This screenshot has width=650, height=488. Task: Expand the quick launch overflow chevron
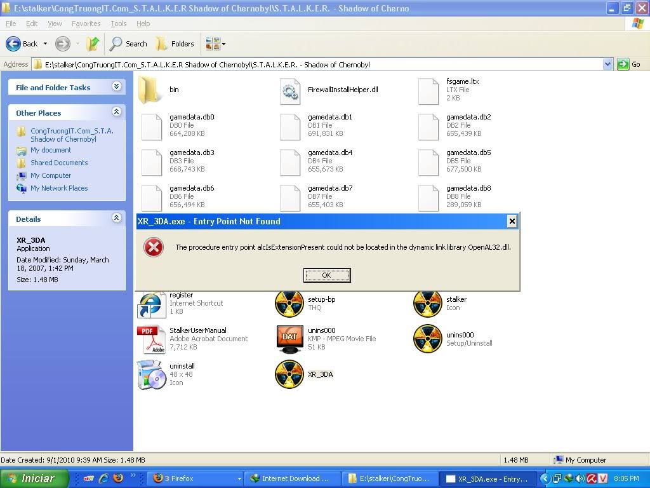133,475
